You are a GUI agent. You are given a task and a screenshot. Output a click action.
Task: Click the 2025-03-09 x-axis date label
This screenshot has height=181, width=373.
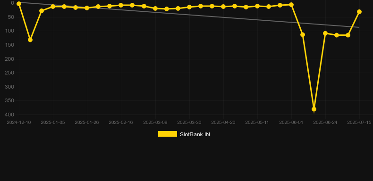(155, 123)
